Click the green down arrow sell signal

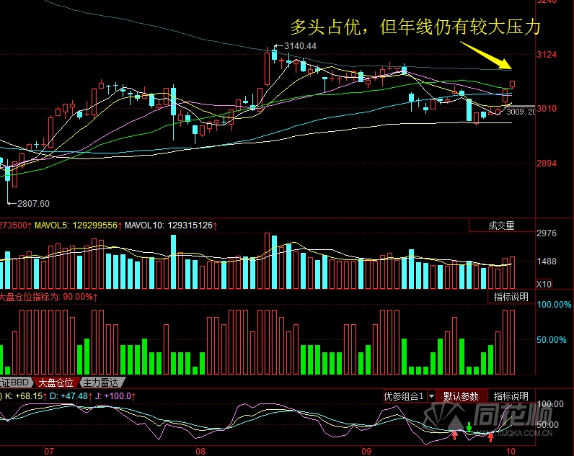click(469, 428)
